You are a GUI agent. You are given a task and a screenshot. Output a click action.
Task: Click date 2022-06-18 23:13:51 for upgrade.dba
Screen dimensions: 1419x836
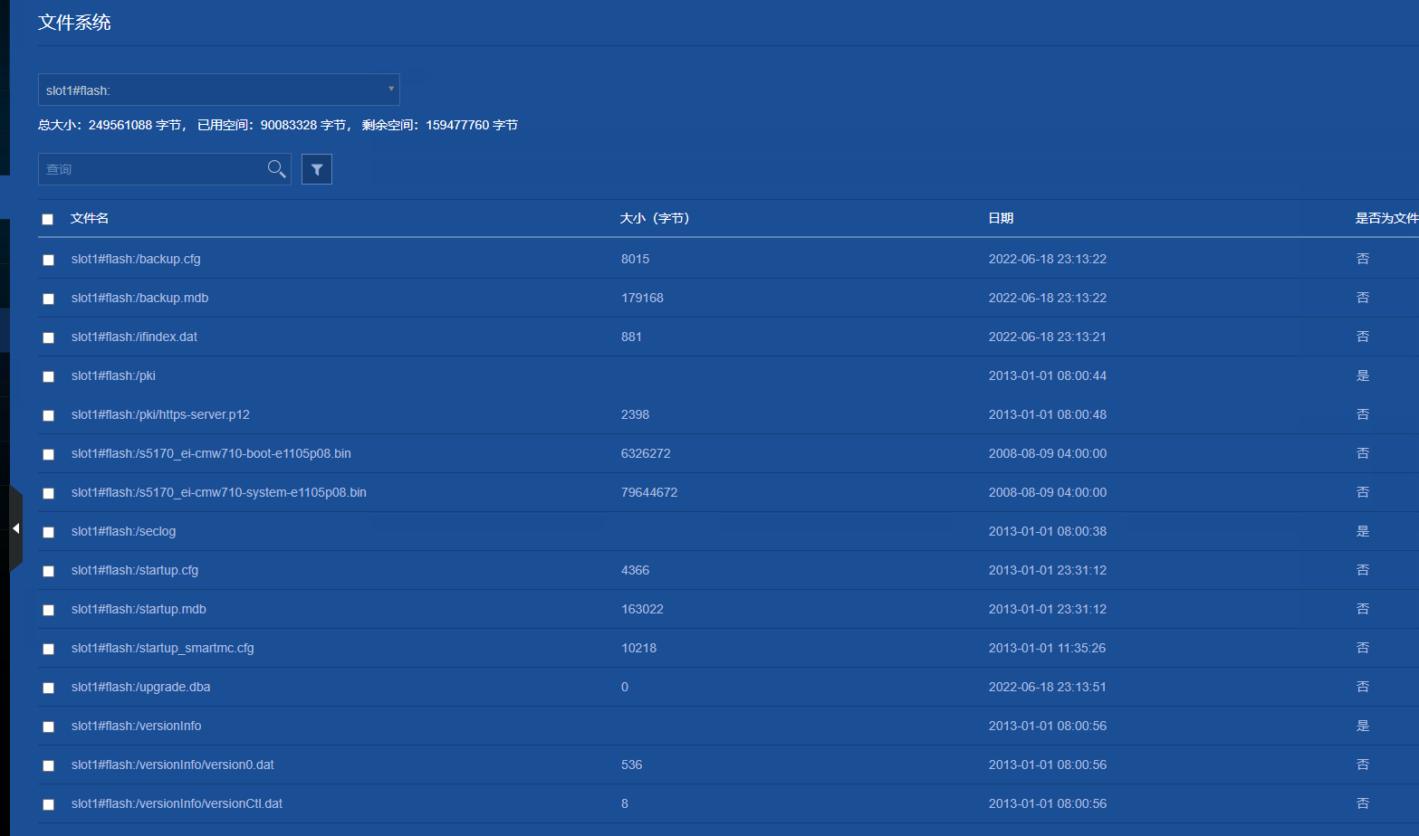(1048, 687)
